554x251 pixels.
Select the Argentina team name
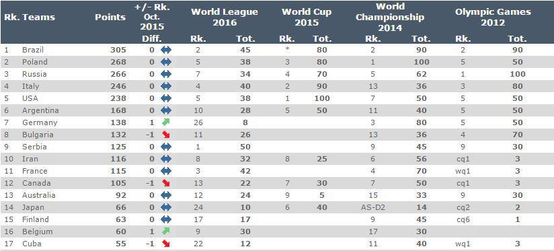(x=40, y=110)
